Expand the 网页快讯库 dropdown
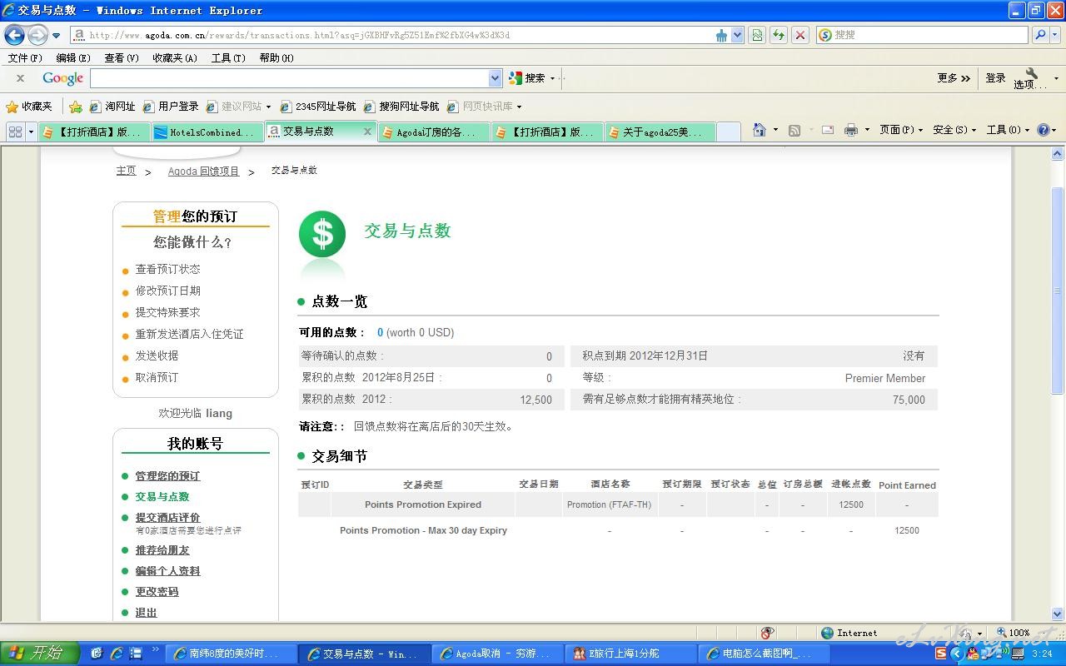 [485, 107]
